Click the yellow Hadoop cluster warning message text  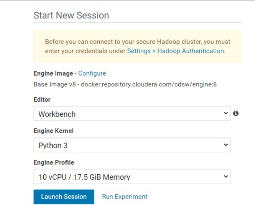click(138, 46)
